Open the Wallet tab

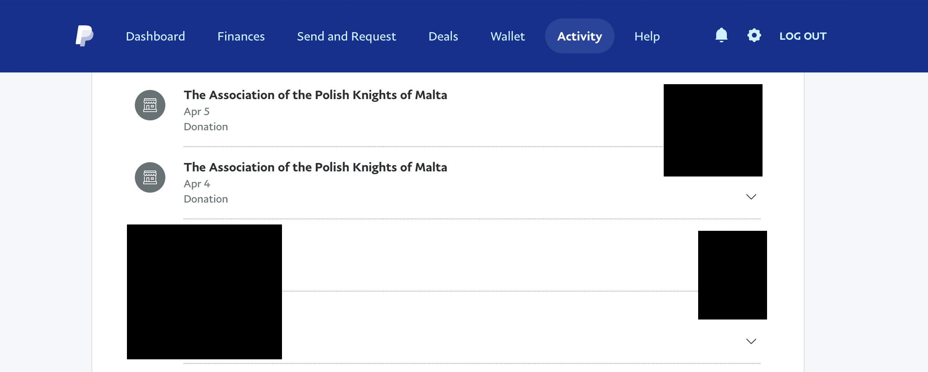click(508, 36)
